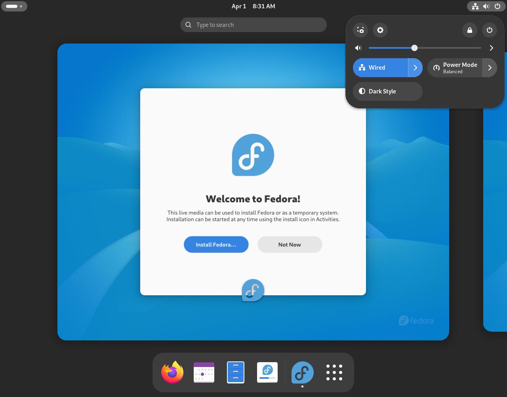Click the search magnifier icon
507x397 pixels.
click(x=189, y=25)
